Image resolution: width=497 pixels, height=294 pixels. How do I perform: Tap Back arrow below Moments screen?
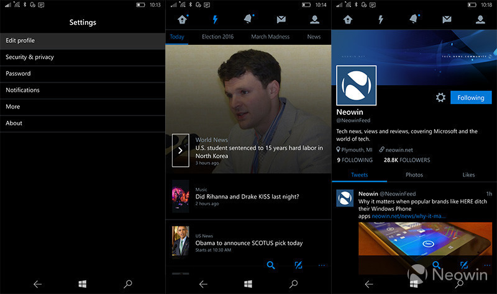point(203,284)
